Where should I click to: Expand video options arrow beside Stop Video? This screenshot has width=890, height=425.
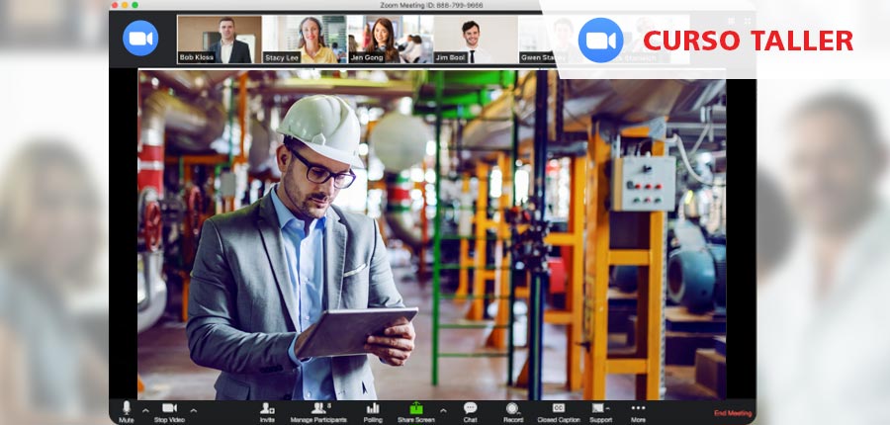(x=193, y=410)
